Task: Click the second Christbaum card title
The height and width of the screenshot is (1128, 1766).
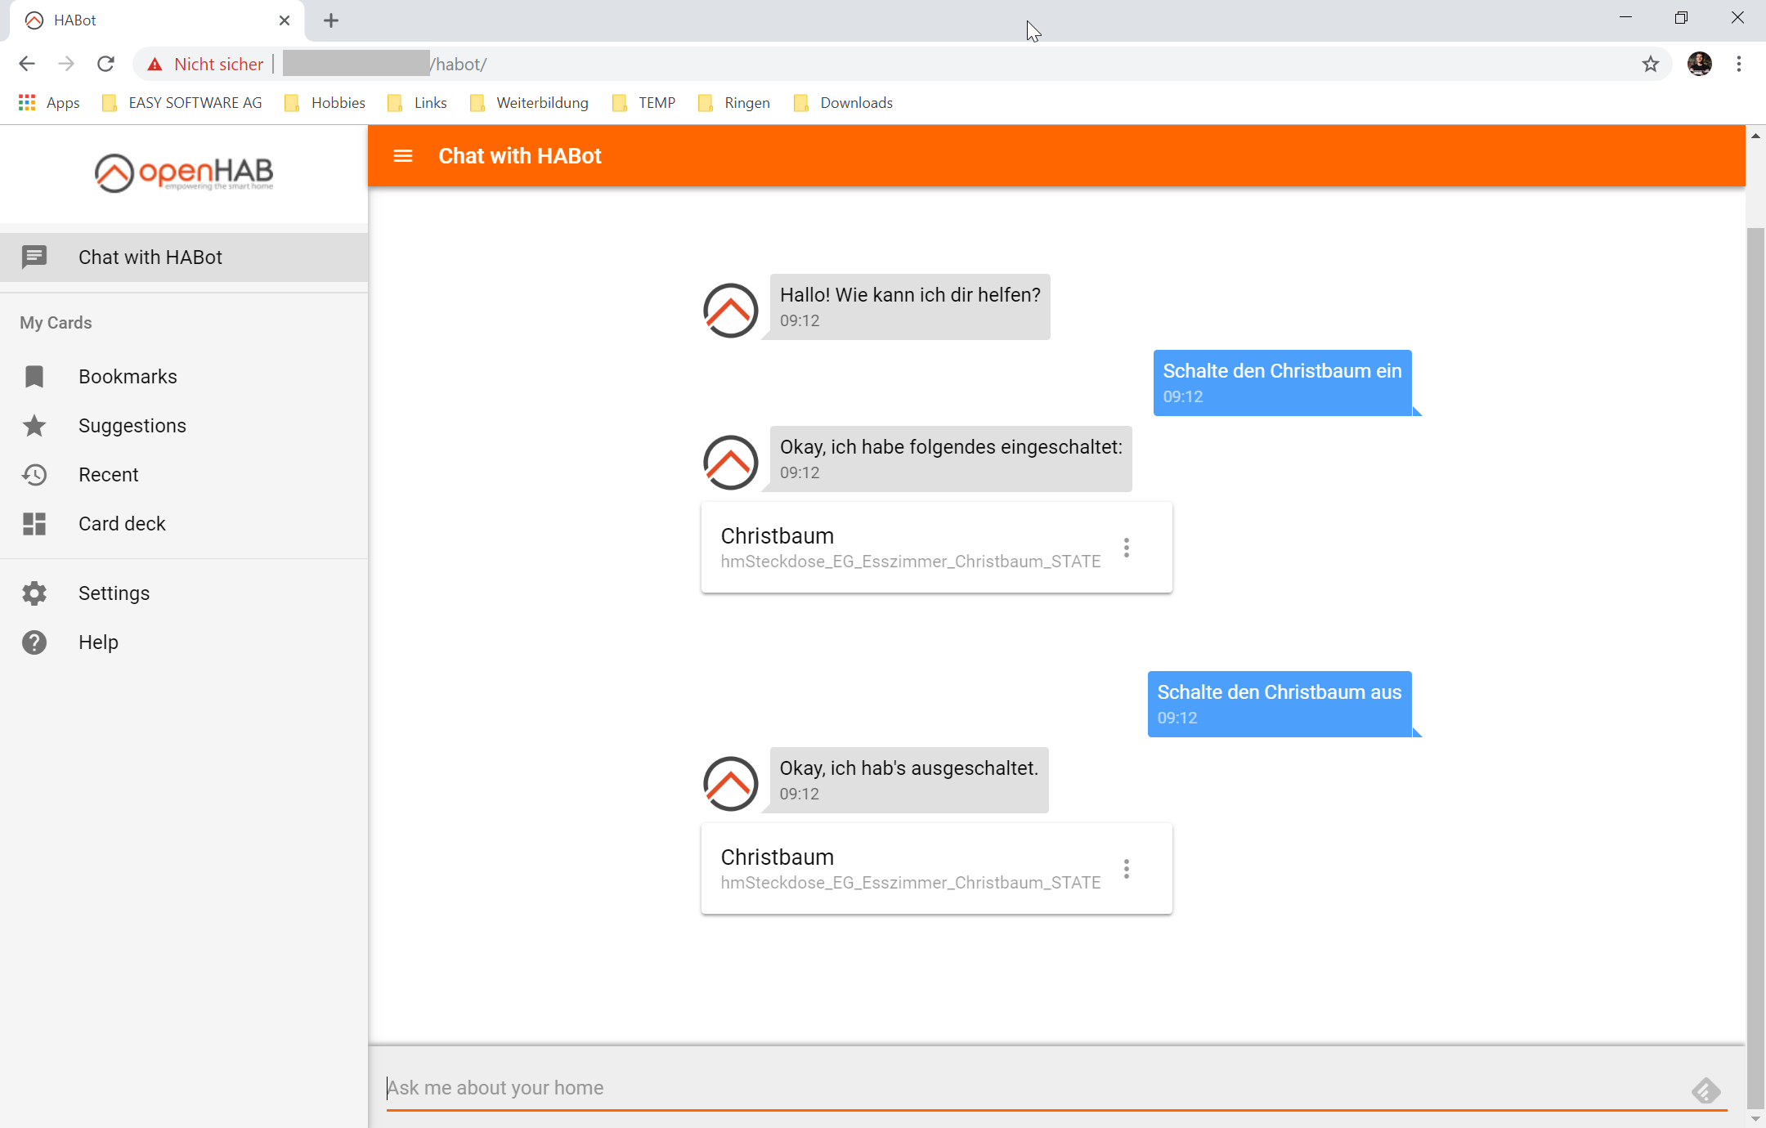Action: [x=778, y=857]
